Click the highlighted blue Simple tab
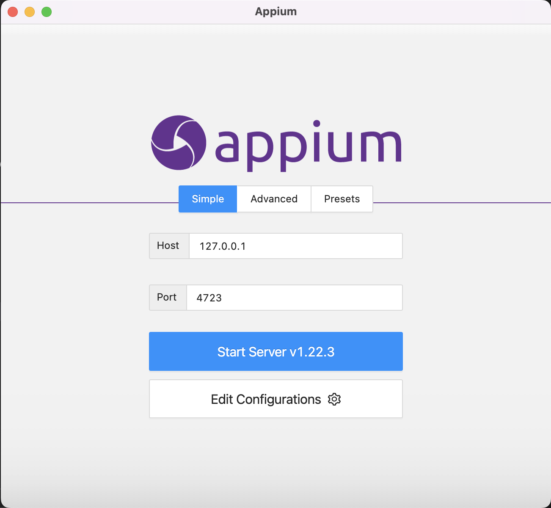The image size is (551, 508). coord(207,199)
